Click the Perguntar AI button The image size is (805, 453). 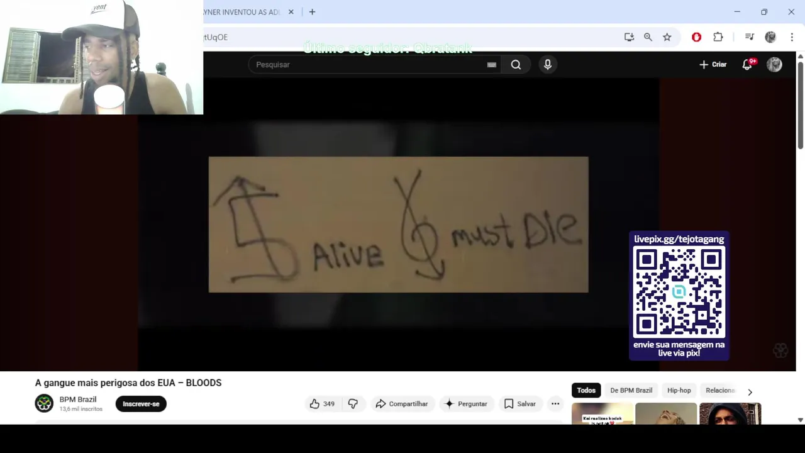click(465, 404)
